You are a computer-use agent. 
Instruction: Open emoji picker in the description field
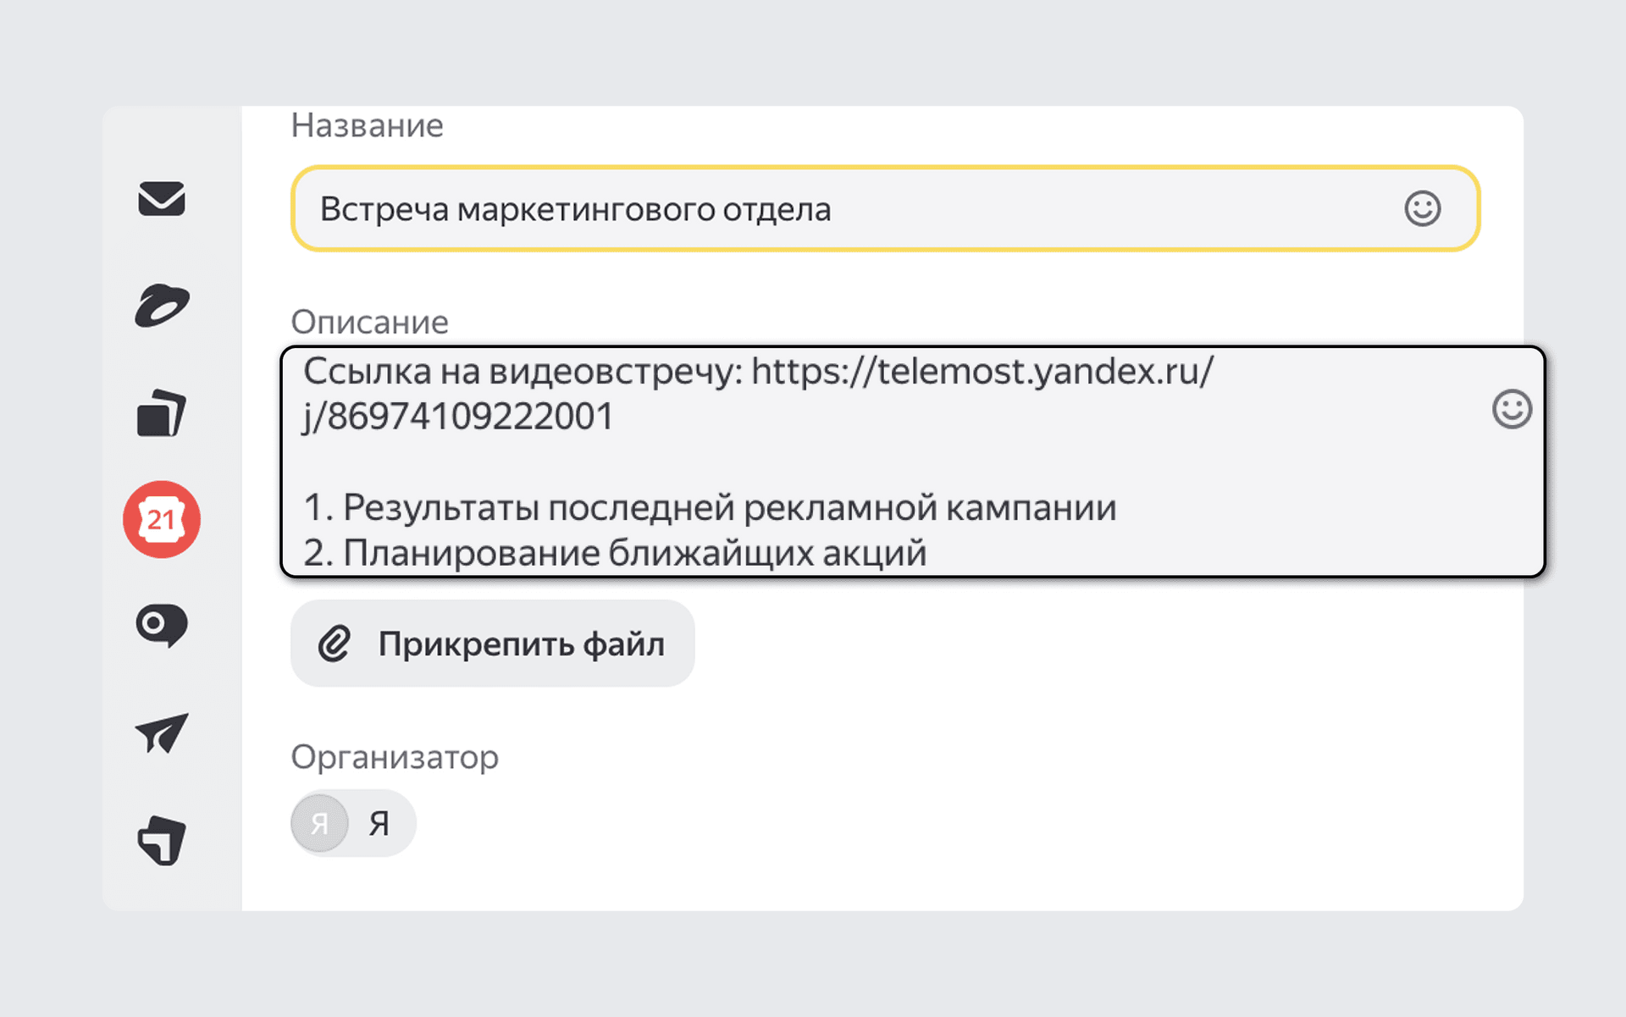(x=1512, y=409)
